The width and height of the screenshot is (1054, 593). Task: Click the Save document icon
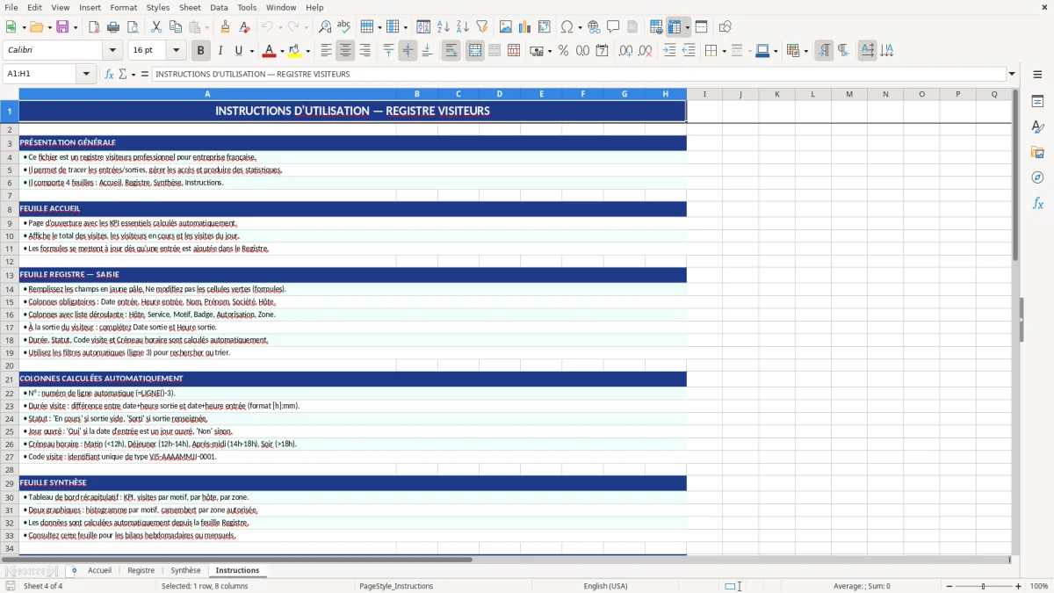[61, 27]
